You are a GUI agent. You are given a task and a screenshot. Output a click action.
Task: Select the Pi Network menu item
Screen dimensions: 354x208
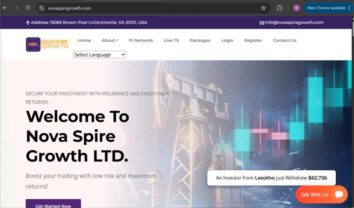tap(141, 40)
